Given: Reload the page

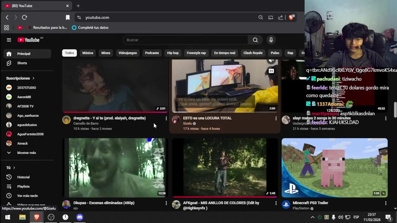Looking at the screenshot, I should tap(25, 18).
